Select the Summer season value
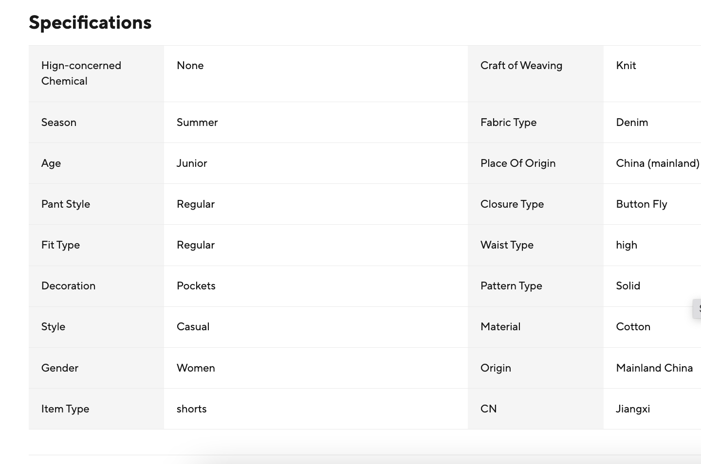The image size is (701, 464). (197, 123)
